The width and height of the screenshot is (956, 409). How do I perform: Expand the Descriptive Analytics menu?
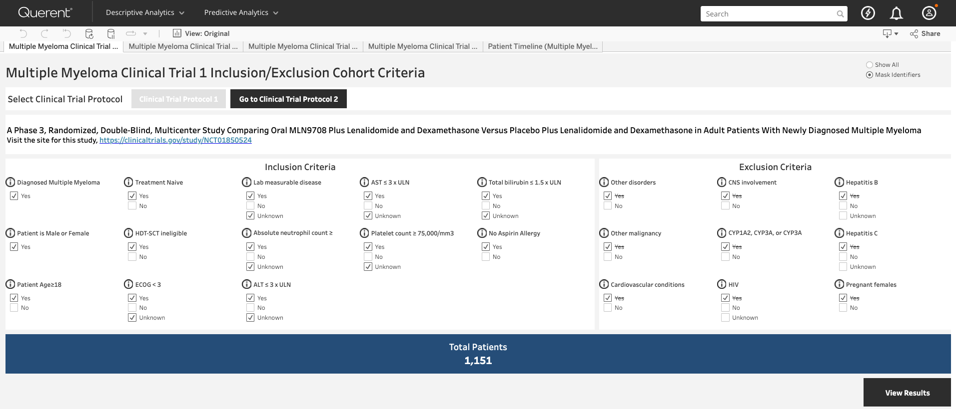click(145, 12)
